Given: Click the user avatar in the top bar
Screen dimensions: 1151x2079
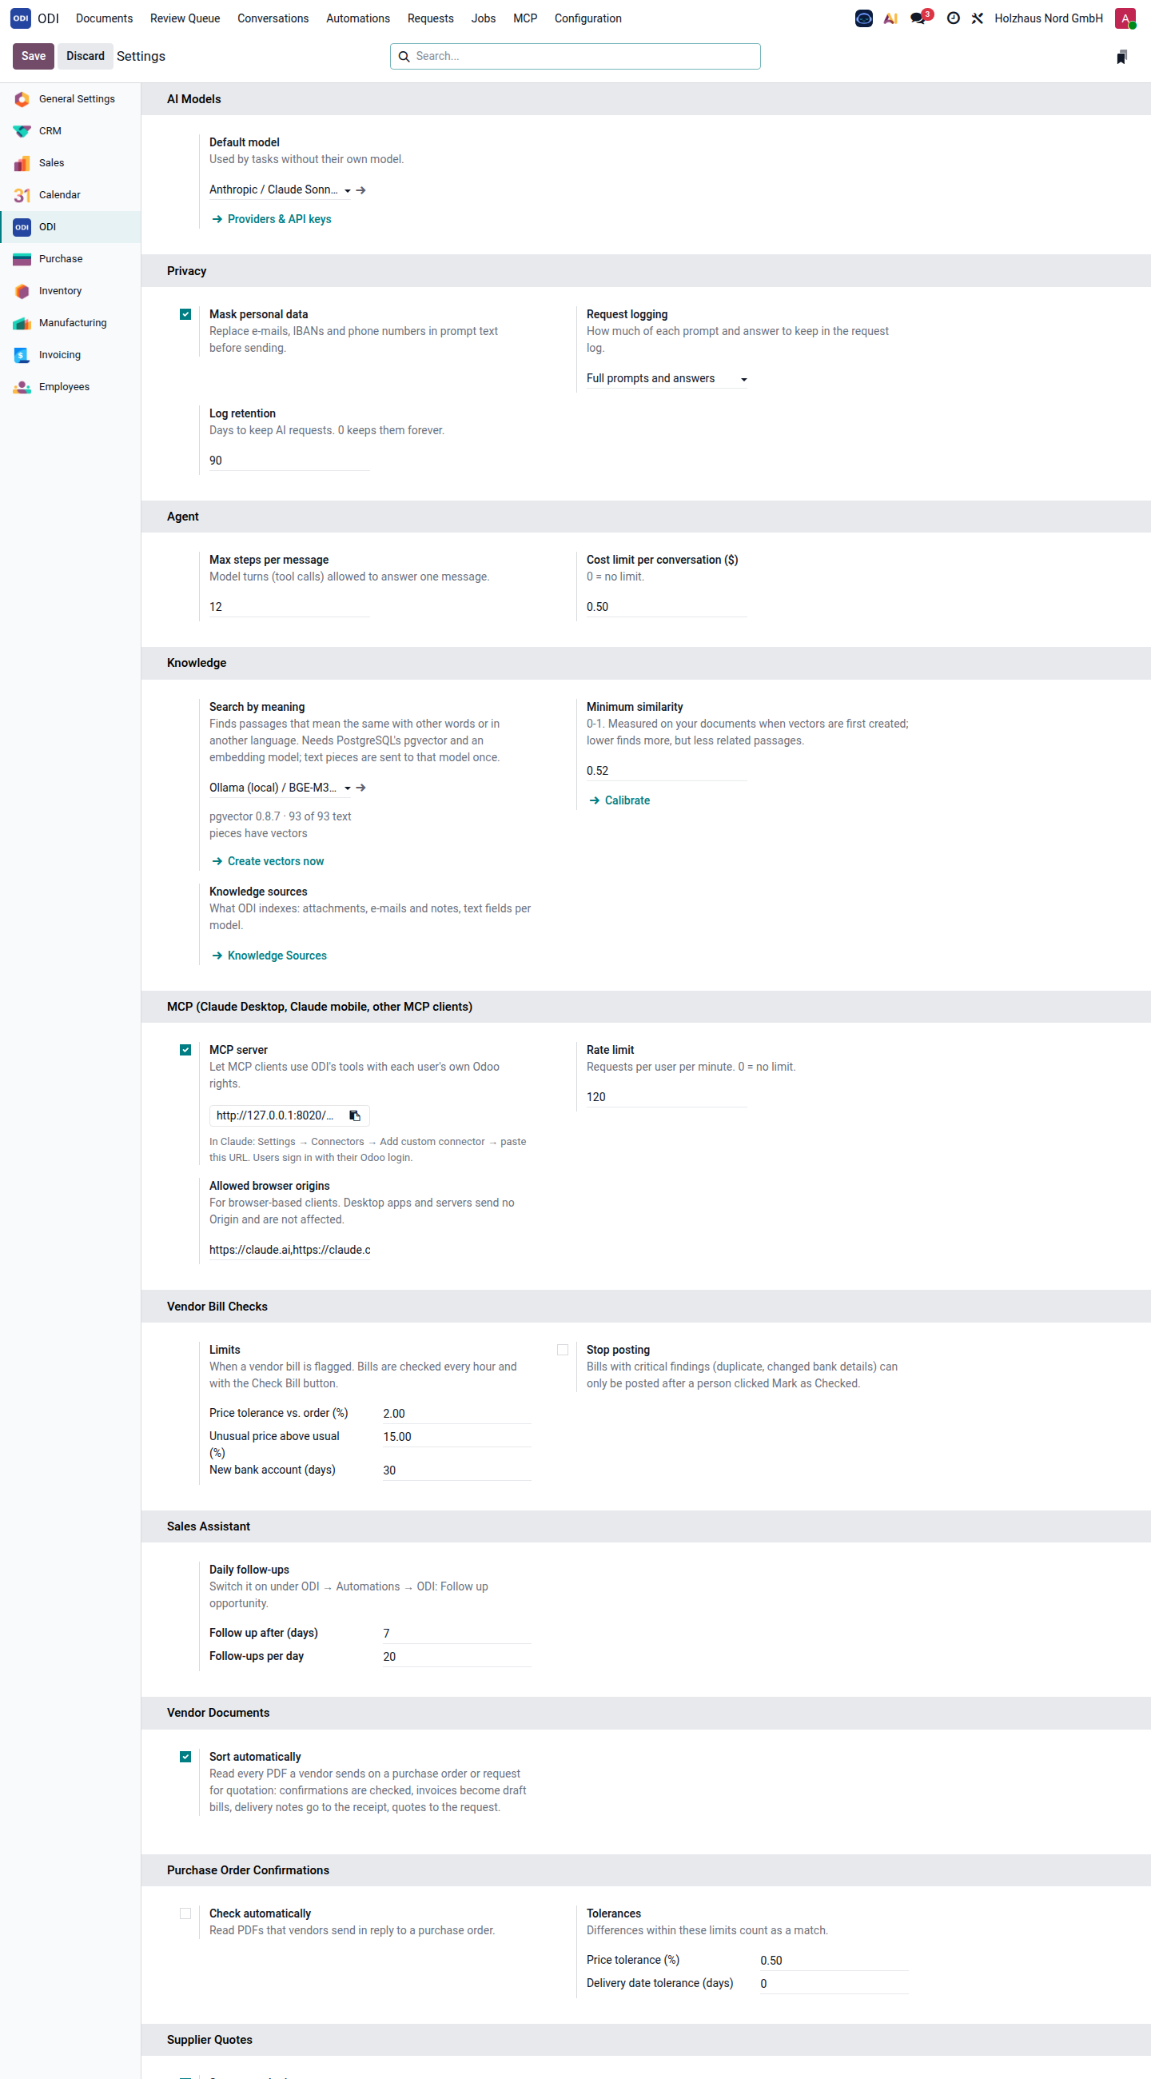Looking at the screenshot, I should pos(1125,18).
